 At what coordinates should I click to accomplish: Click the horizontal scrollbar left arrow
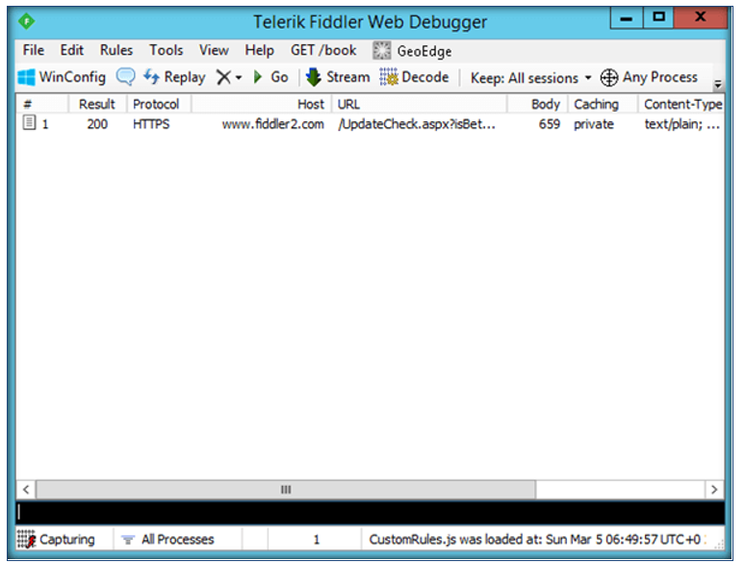pyautogui.click(x=26, y=489)
